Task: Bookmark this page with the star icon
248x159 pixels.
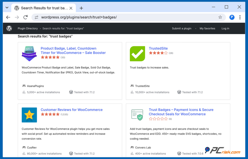Action: tap(220, 17)
